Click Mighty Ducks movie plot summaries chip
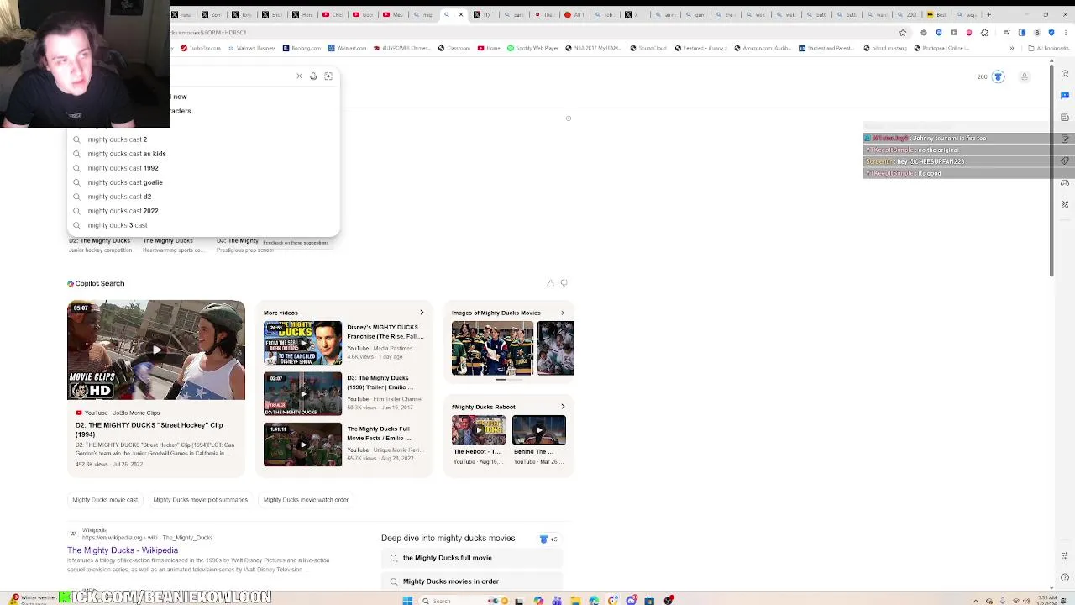 [x=200, y=500]
